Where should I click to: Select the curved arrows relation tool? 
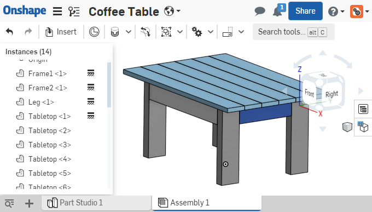(146, 32)
